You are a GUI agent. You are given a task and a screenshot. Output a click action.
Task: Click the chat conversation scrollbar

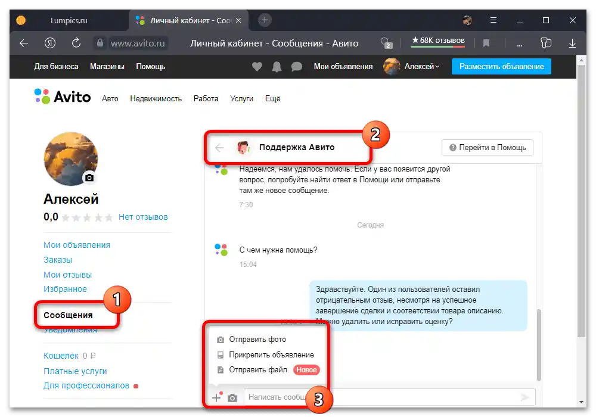[x=539, y=345]
